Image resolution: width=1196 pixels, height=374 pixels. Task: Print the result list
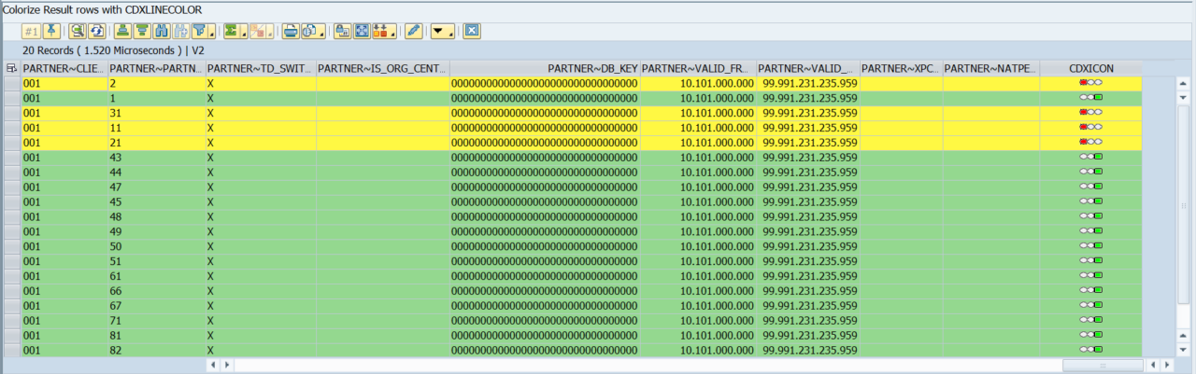click(x=291, y=31)
